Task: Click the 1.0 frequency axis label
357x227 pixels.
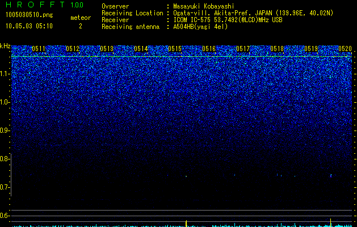Action: click(x=5, y=102)
